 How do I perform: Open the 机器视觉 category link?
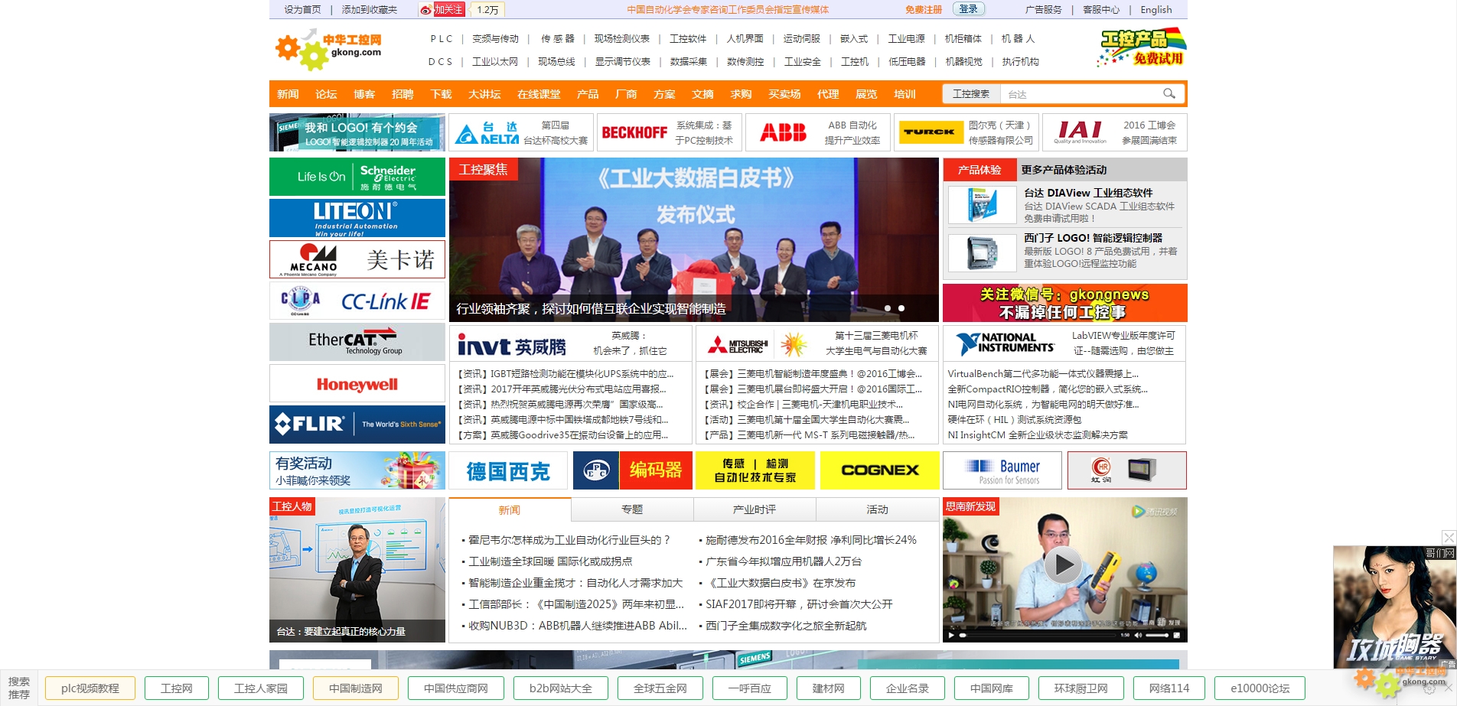tap(964, 62)
